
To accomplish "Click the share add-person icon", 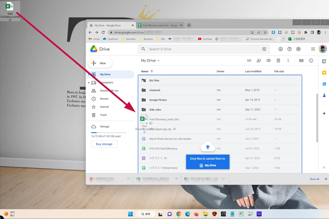I will (259, 60).
